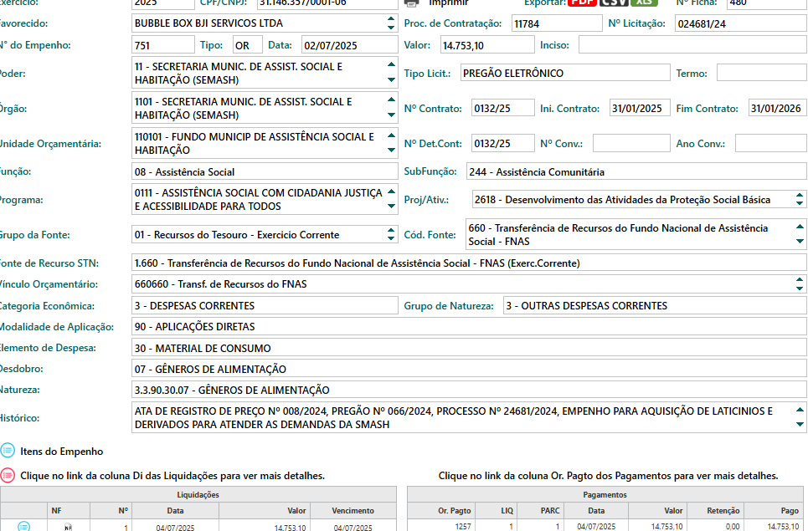Click the red Liquidações details icon
This screenshot has height=531, width=808.
coord(8,475)
